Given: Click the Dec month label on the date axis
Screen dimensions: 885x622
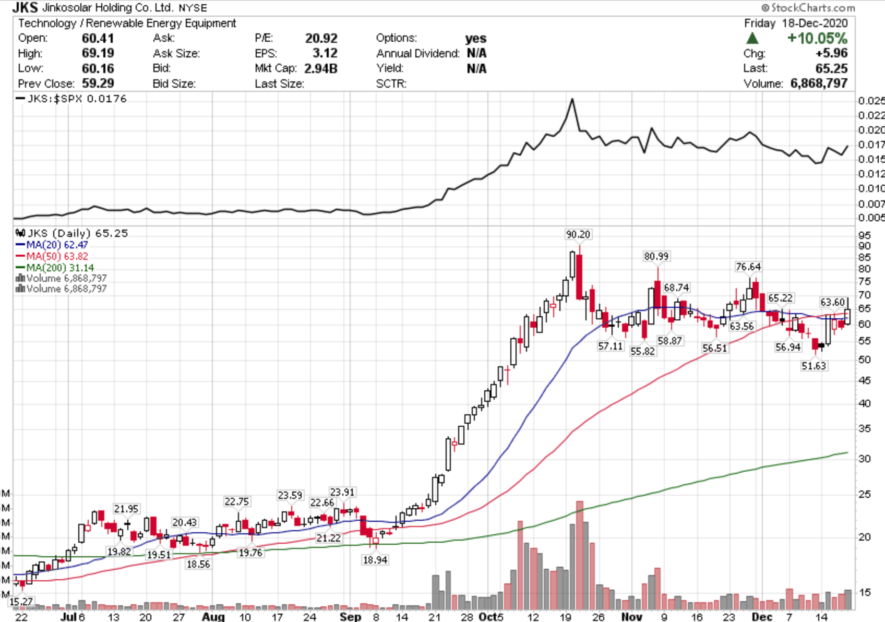Looking at the screenshot, I should tap(761, 617).
